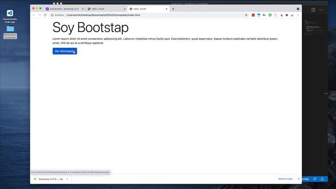Image resolution: width=336 pixels, height=189 pixels.
Task: Click the Prettier status item in VS Code
Action: (x=306, y=179)
